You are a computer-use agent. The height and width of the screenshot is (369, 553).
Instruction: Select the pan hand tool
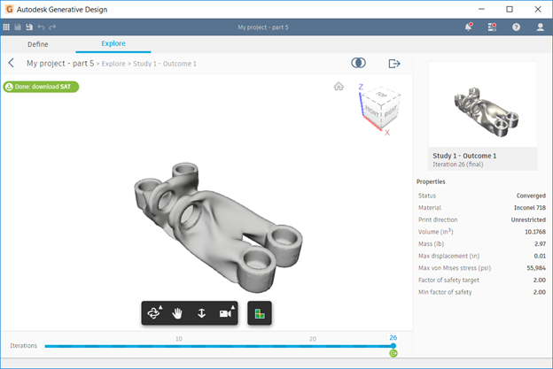pyautogui.click(x=177, y=313)
